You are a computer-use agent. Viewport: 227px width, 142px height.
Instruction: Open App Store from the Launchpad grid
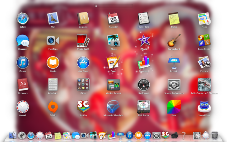tap(83, 62)
